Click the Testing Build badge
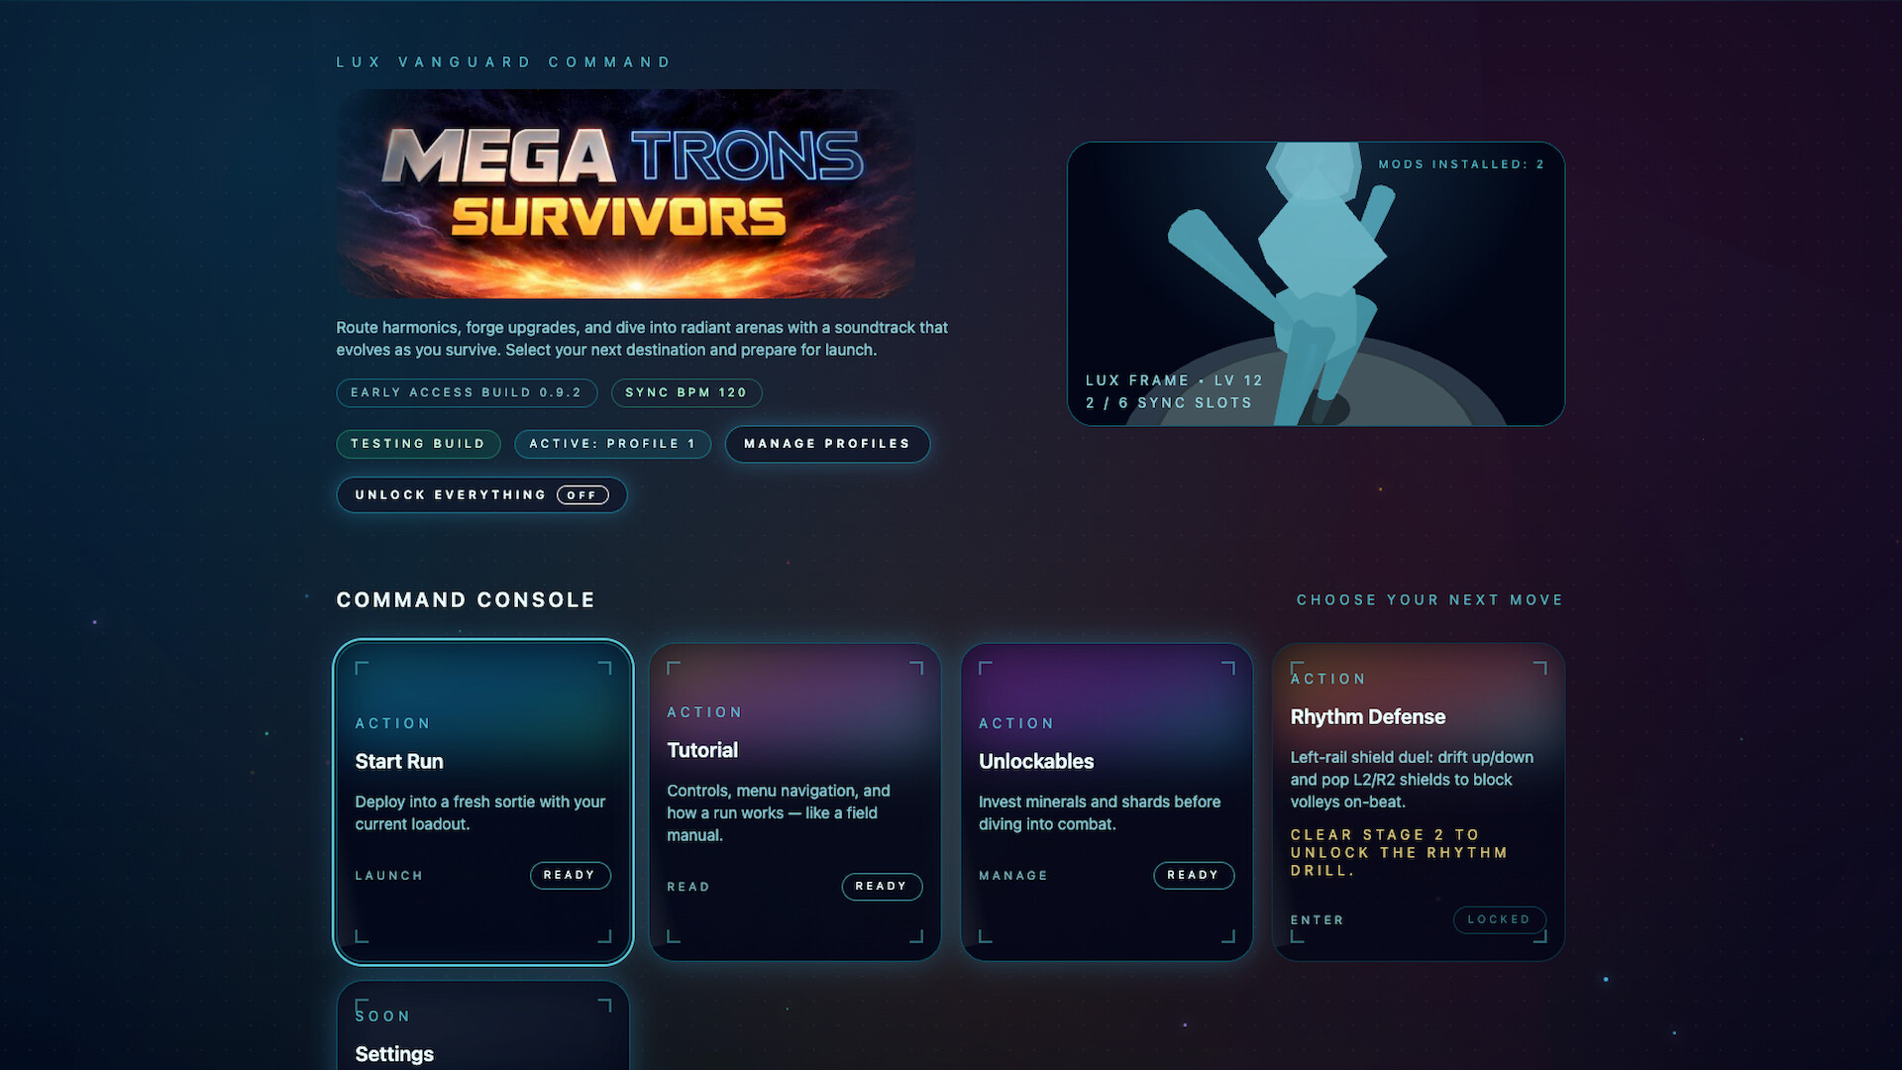 coord(418,444)
